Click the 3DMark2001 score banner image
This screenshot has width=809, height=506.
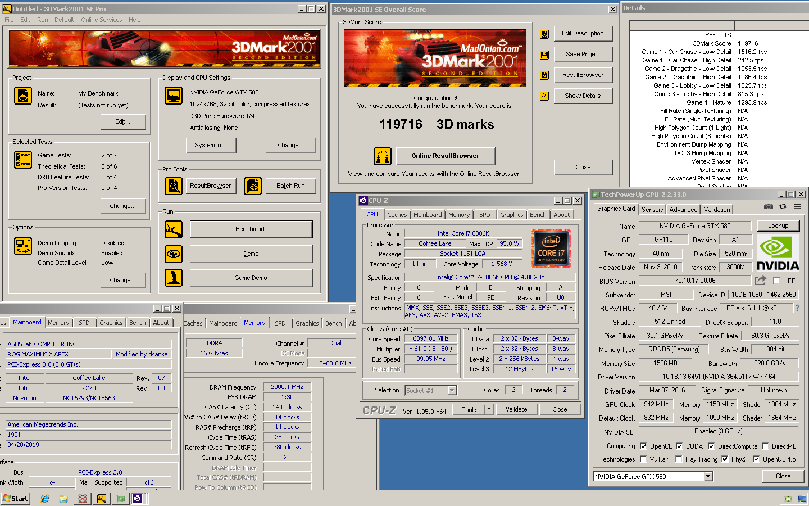(435, 58)
